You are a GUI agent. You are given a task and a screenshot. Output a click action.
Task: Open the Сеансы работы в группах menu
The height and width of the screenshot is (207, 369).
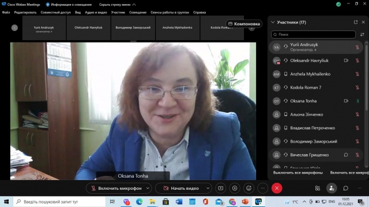170,13
